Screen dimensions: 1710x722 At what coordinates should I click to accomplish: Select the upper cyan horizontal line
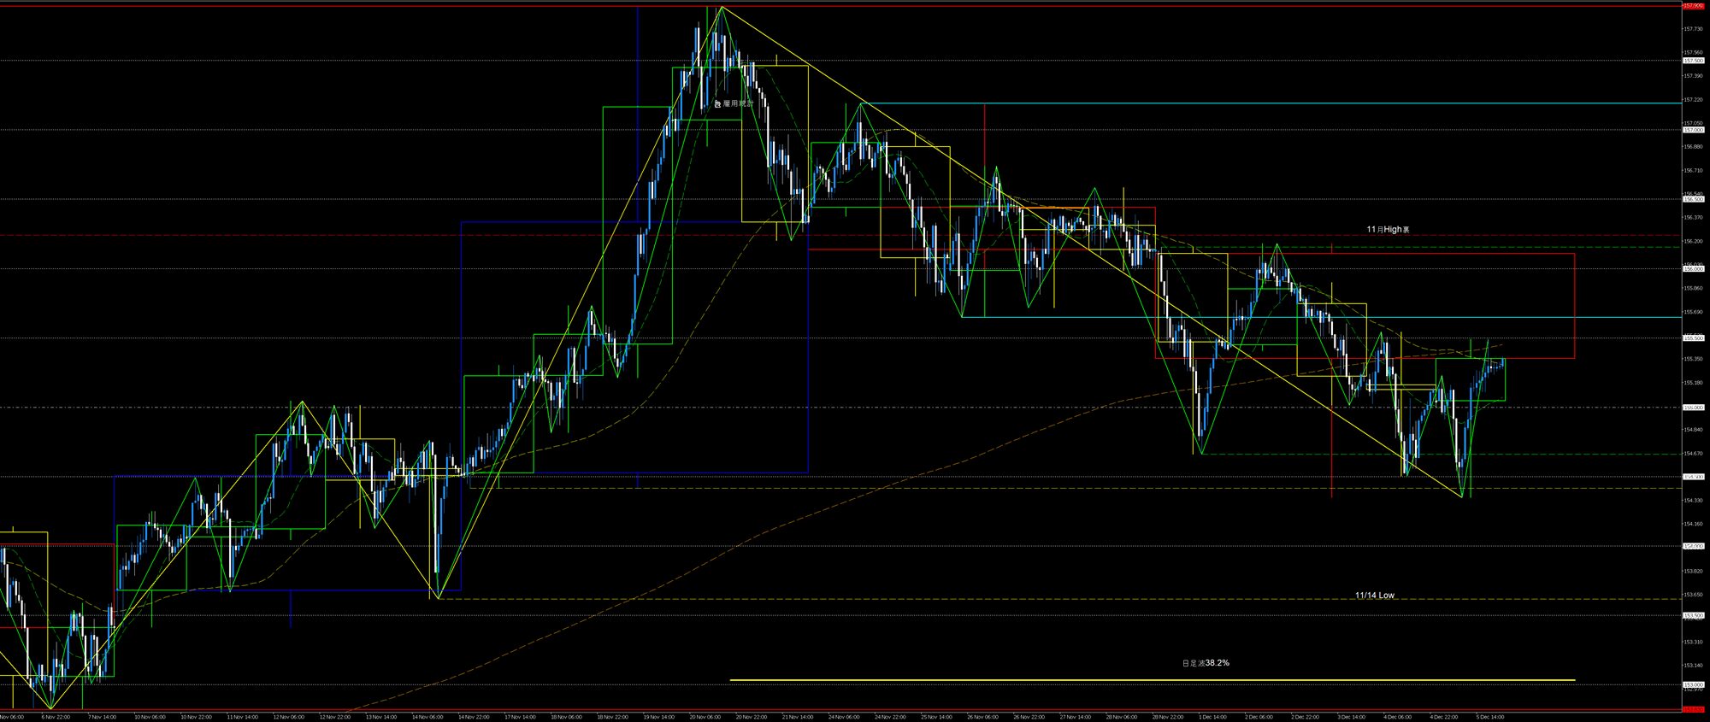(x=1282, y=103)
